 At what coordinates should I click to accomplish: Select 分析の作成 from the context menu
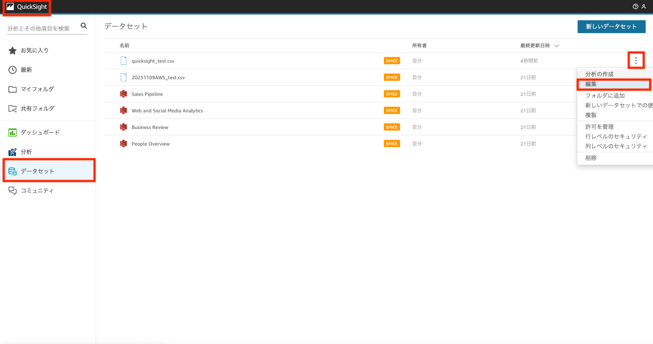point(599,74)
